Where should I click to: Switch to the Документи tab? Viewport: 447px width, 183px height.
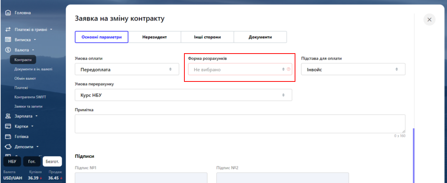click(x=260, y=37)
